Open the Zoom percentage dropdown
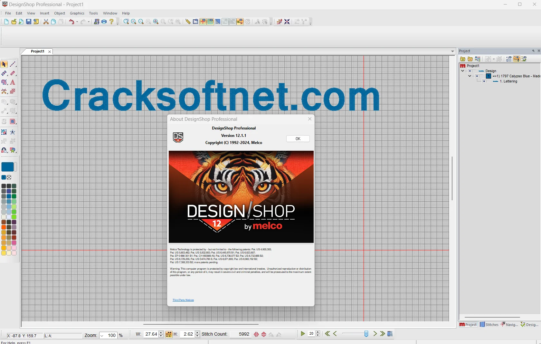The image size is (541, 344). (102, 336)
